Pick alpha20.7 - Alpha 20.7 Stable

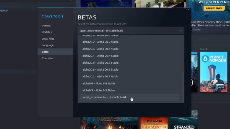pos(100,77)
